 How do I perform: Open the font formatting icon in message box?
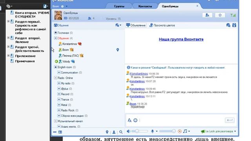[x=129, y=120]
